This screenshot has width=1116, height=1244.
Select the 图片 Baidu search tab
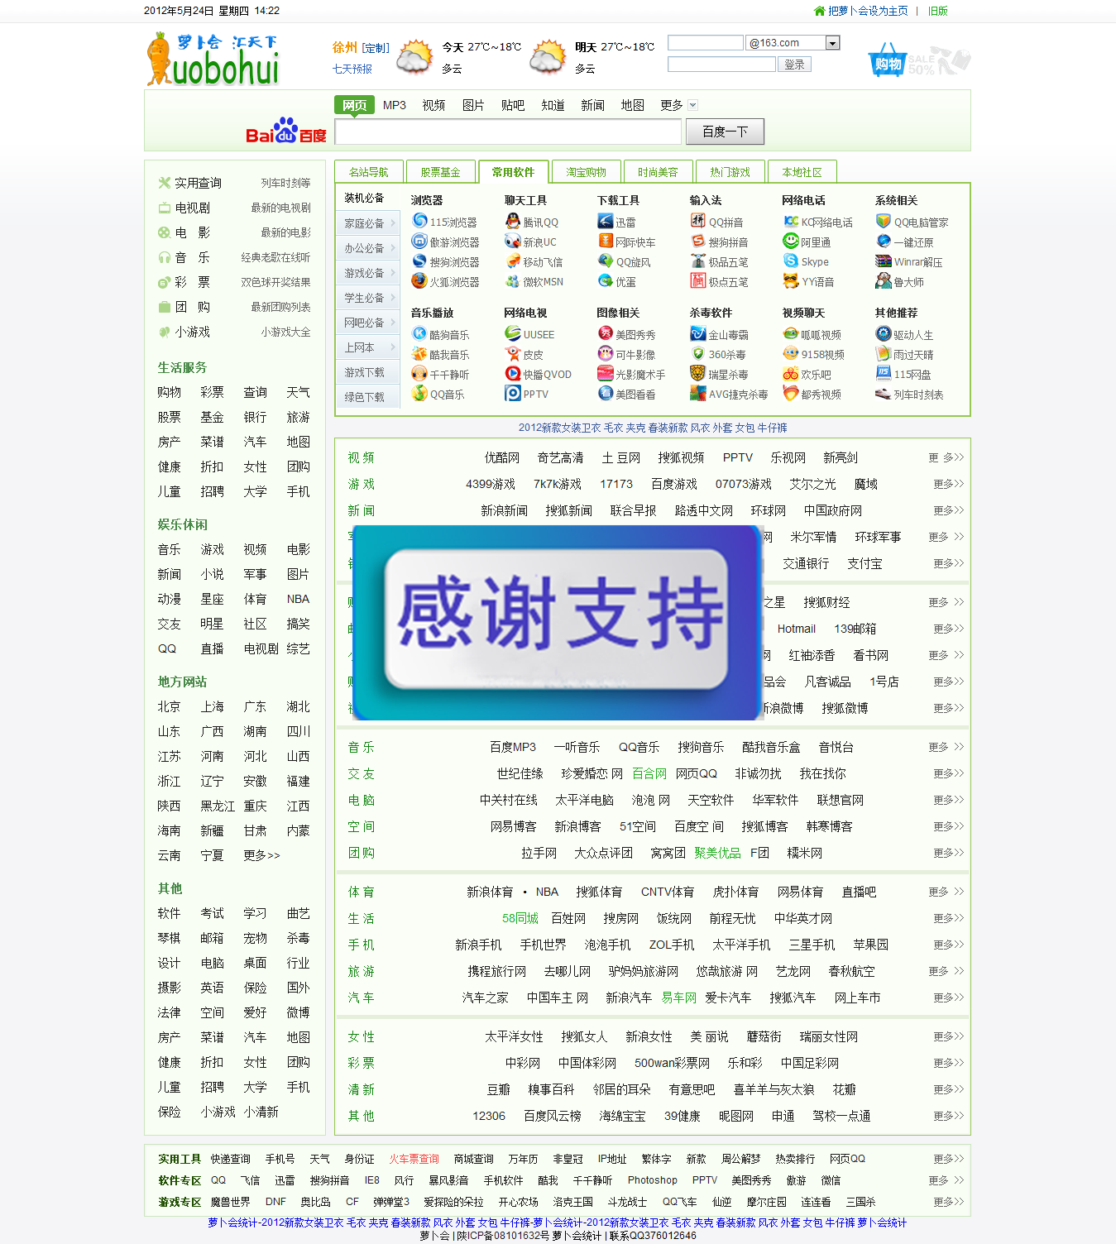pos(473,105)
